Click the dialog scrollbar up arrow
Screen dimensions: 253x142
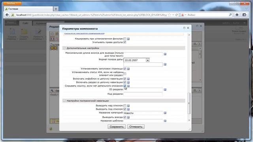pos(189,35)
